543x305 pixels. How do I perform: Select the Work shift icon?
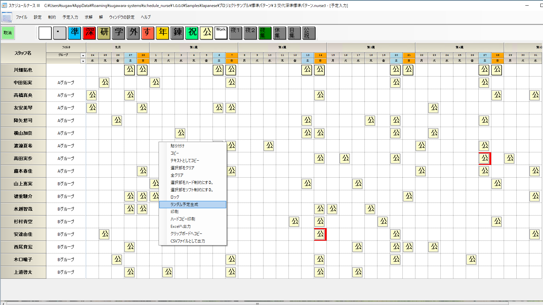pos(221,33)
